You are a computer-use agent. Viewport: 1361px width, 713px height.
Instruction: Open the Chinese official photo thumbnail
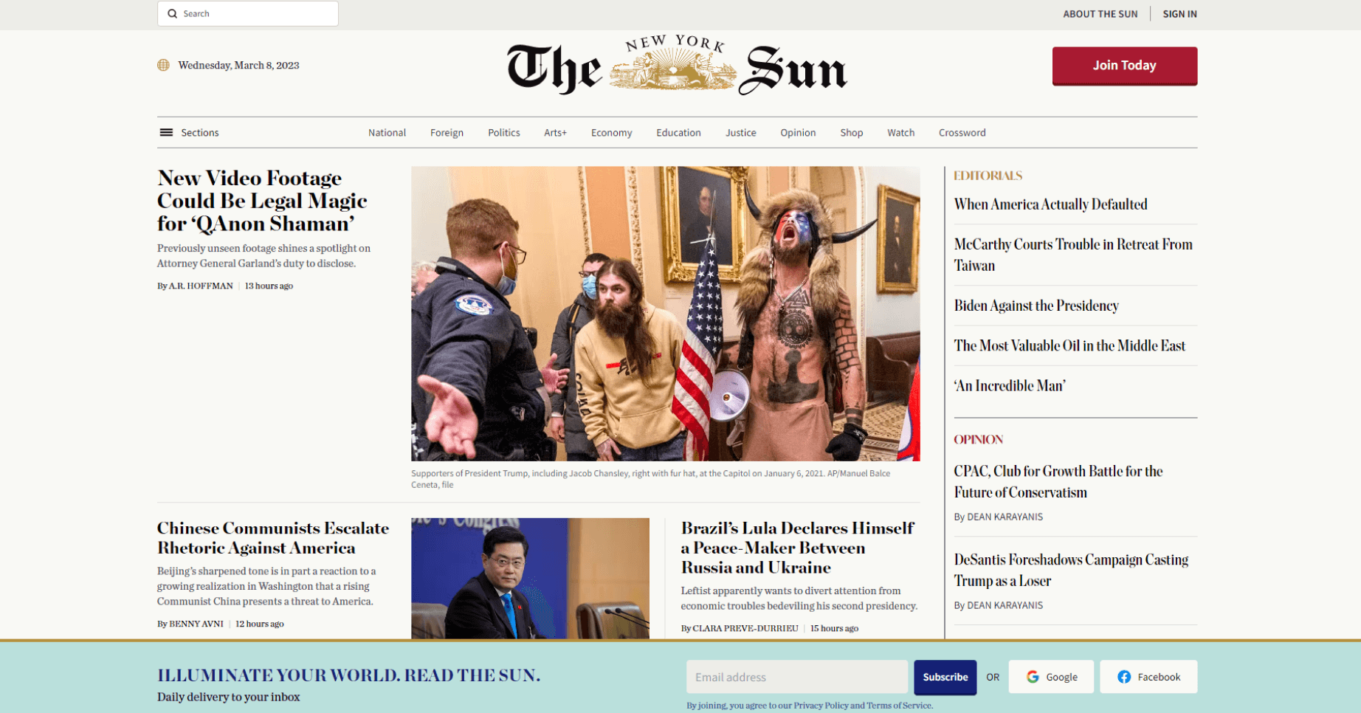[530, 578]
